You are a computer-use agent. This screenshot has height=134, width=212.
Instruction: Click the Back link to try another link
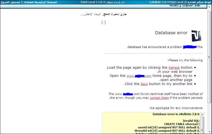point(144,84)
